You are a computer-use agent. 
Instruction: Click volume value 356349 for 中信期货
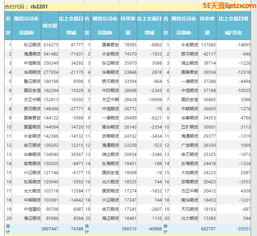coord(51,63)
